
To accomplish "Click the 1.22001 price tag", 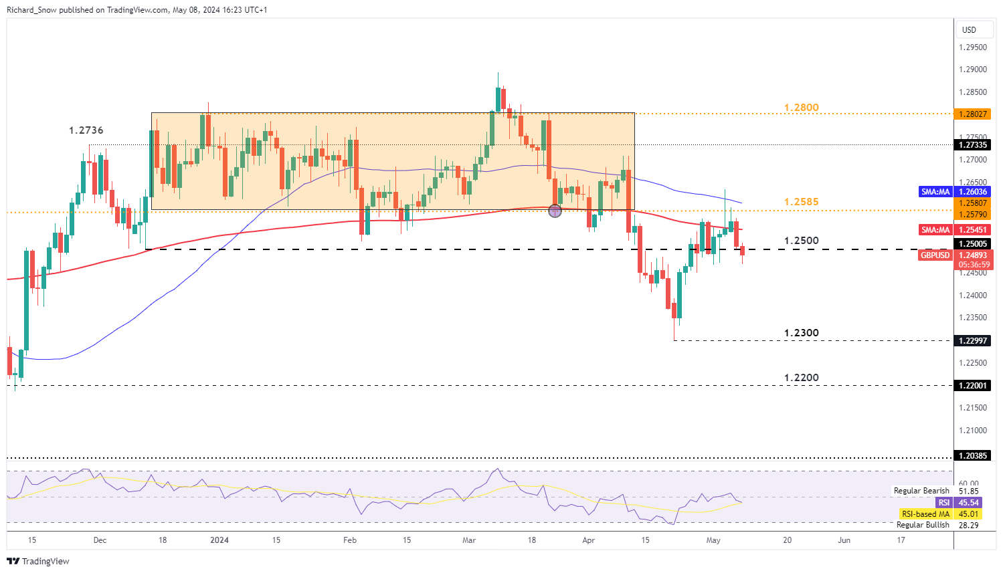I will [973, 386].
